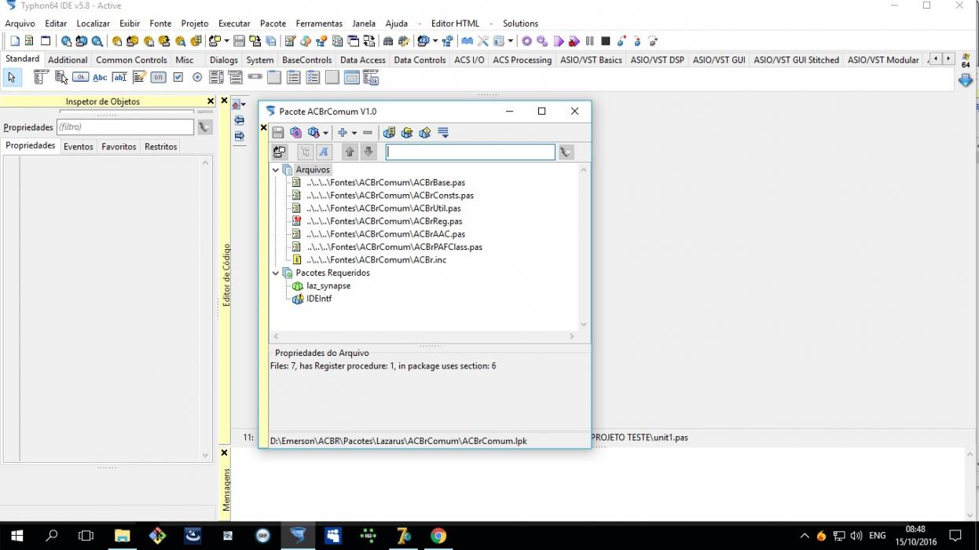The image size is (979, 550).
Task: Select the TLabel 'Abc' component icon
Action: pos(100,77)
